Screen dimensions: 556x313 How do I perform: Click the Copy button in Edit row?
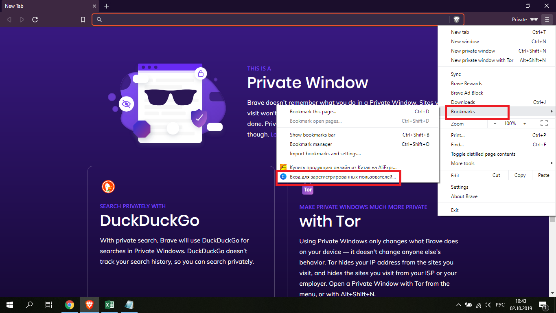point(520,175)
